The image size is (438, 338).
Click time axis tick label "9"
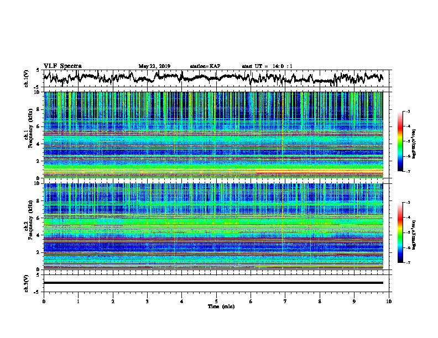354,302
